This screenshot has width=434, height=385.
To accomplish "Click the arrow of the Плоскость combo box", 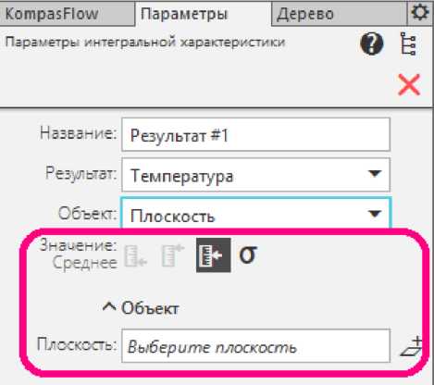I will [375, 214].
